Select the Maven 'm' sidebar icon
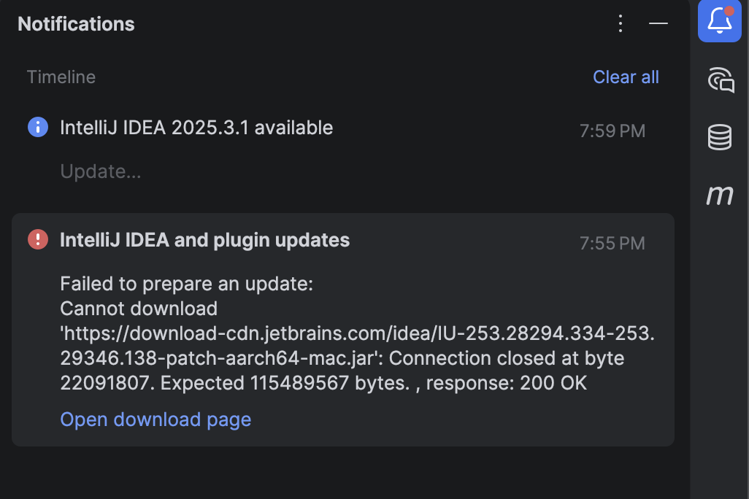The width and height of the screenshot is (749, 499). [719, 195]
